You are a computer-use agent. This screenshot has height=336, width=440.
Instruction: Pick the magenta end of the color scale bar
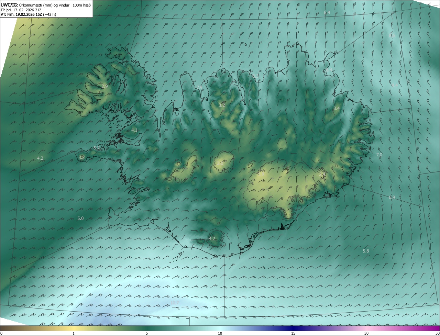(x=435, y=328)
